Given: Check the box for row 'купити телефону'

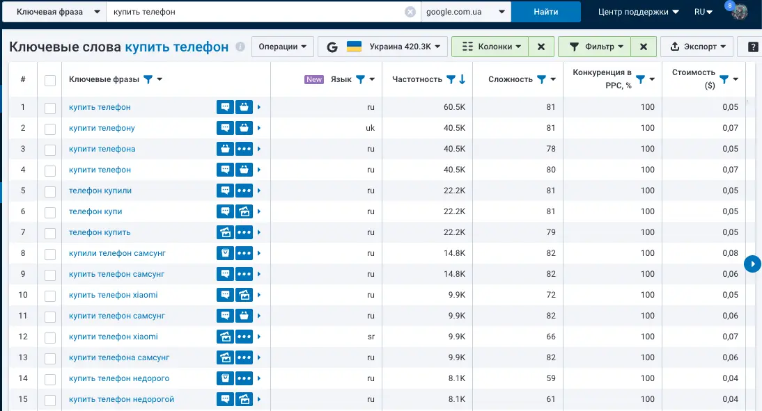Looking at the screenshot, I should 50,129.
